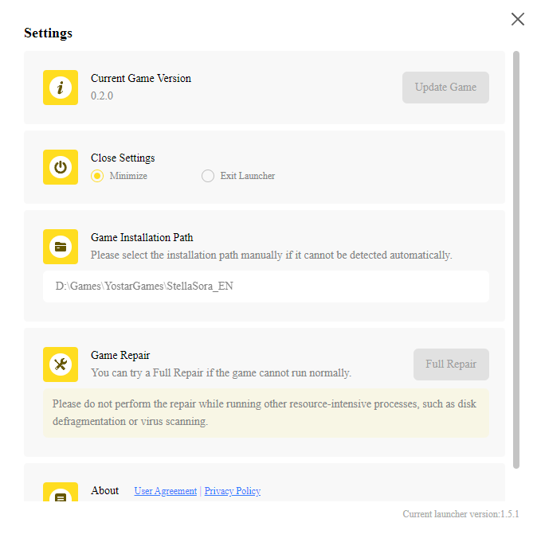
Task: Open the Privacy Policy link
Action: 233,491
